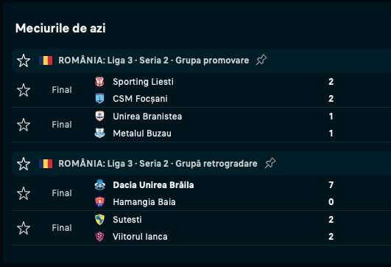Pin the Grupa promovare league
The width and height of the screenshot is (391, 267).
(261, 60)
